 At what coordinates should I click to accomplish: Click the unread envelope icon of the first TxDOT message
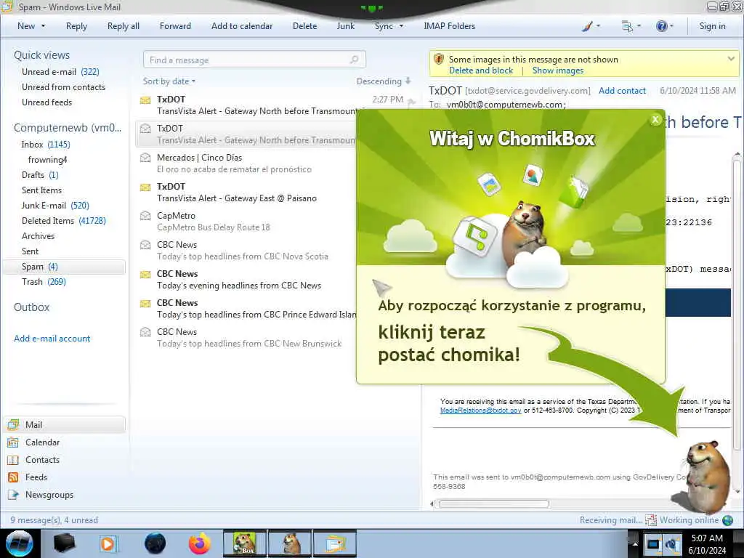coord(145,100)
